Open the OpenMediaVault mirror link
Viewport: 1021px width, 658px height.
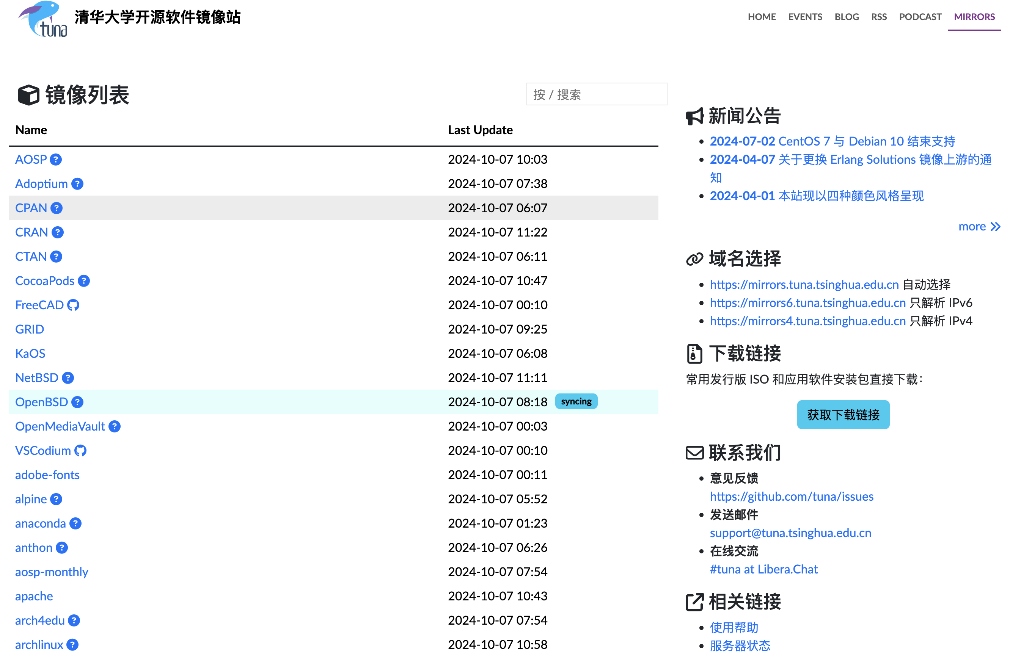point(60,426)
